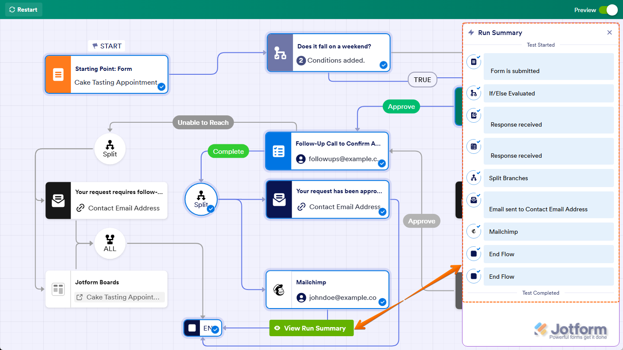The width and height of the screenshot is (623, 350).
Task: Click the If/Else Evaluated icon in Run Summary
Action: [473, 92]
